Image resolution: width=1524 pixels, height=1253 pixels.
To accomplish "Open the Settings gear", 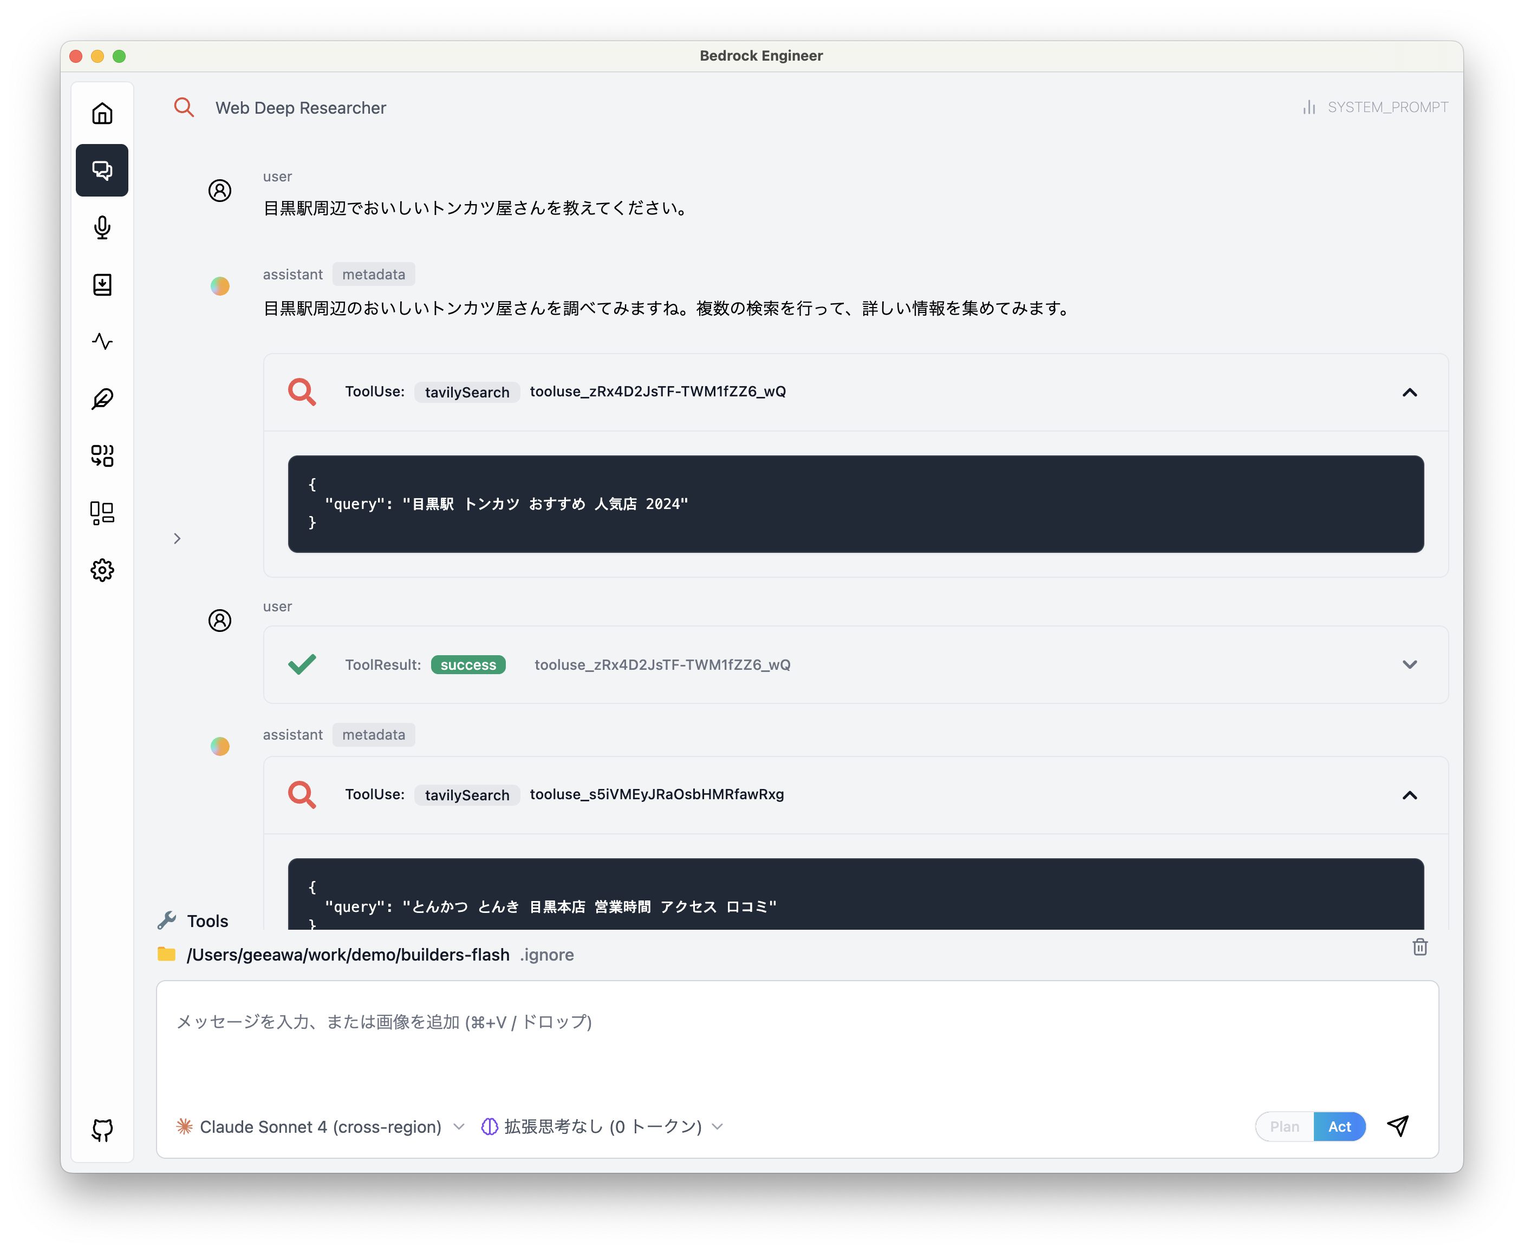I will click(x=102, y=570).
